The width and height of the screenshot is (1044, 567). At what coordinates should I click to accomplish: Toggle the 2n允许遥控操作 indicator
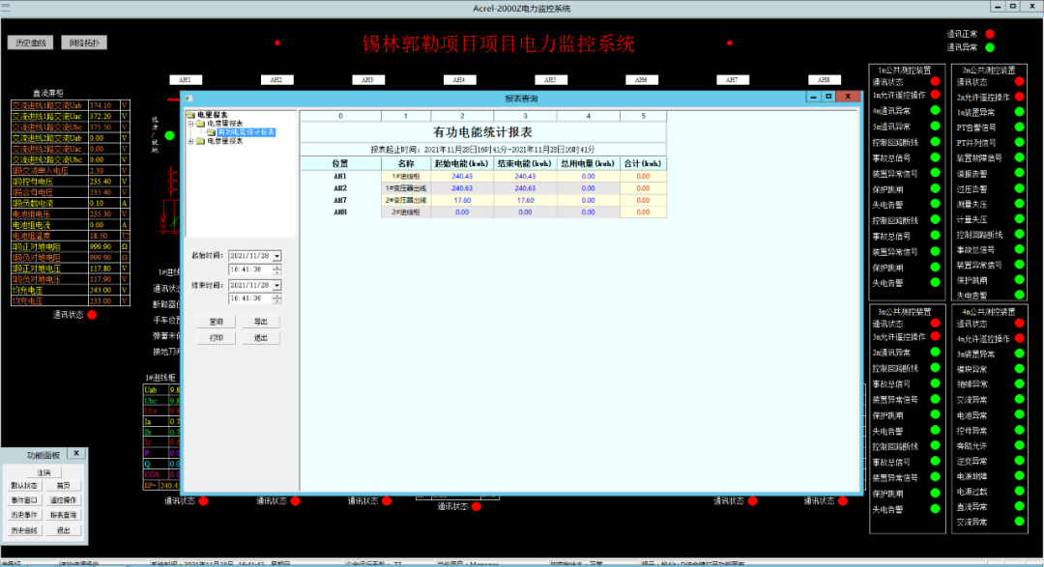[1019, 97]
